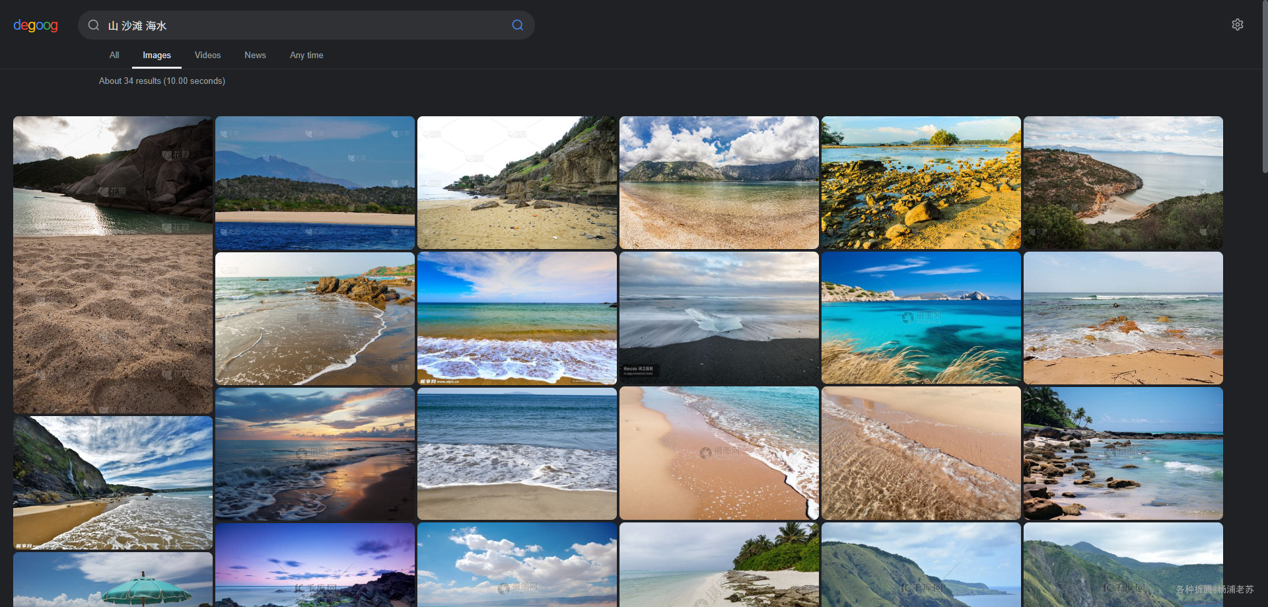Image resolution: width=1268 pixels, height=607 pixels.
Task: Open the turquoise bay with dry grass thumbnail
Action: tap(921, 318)
